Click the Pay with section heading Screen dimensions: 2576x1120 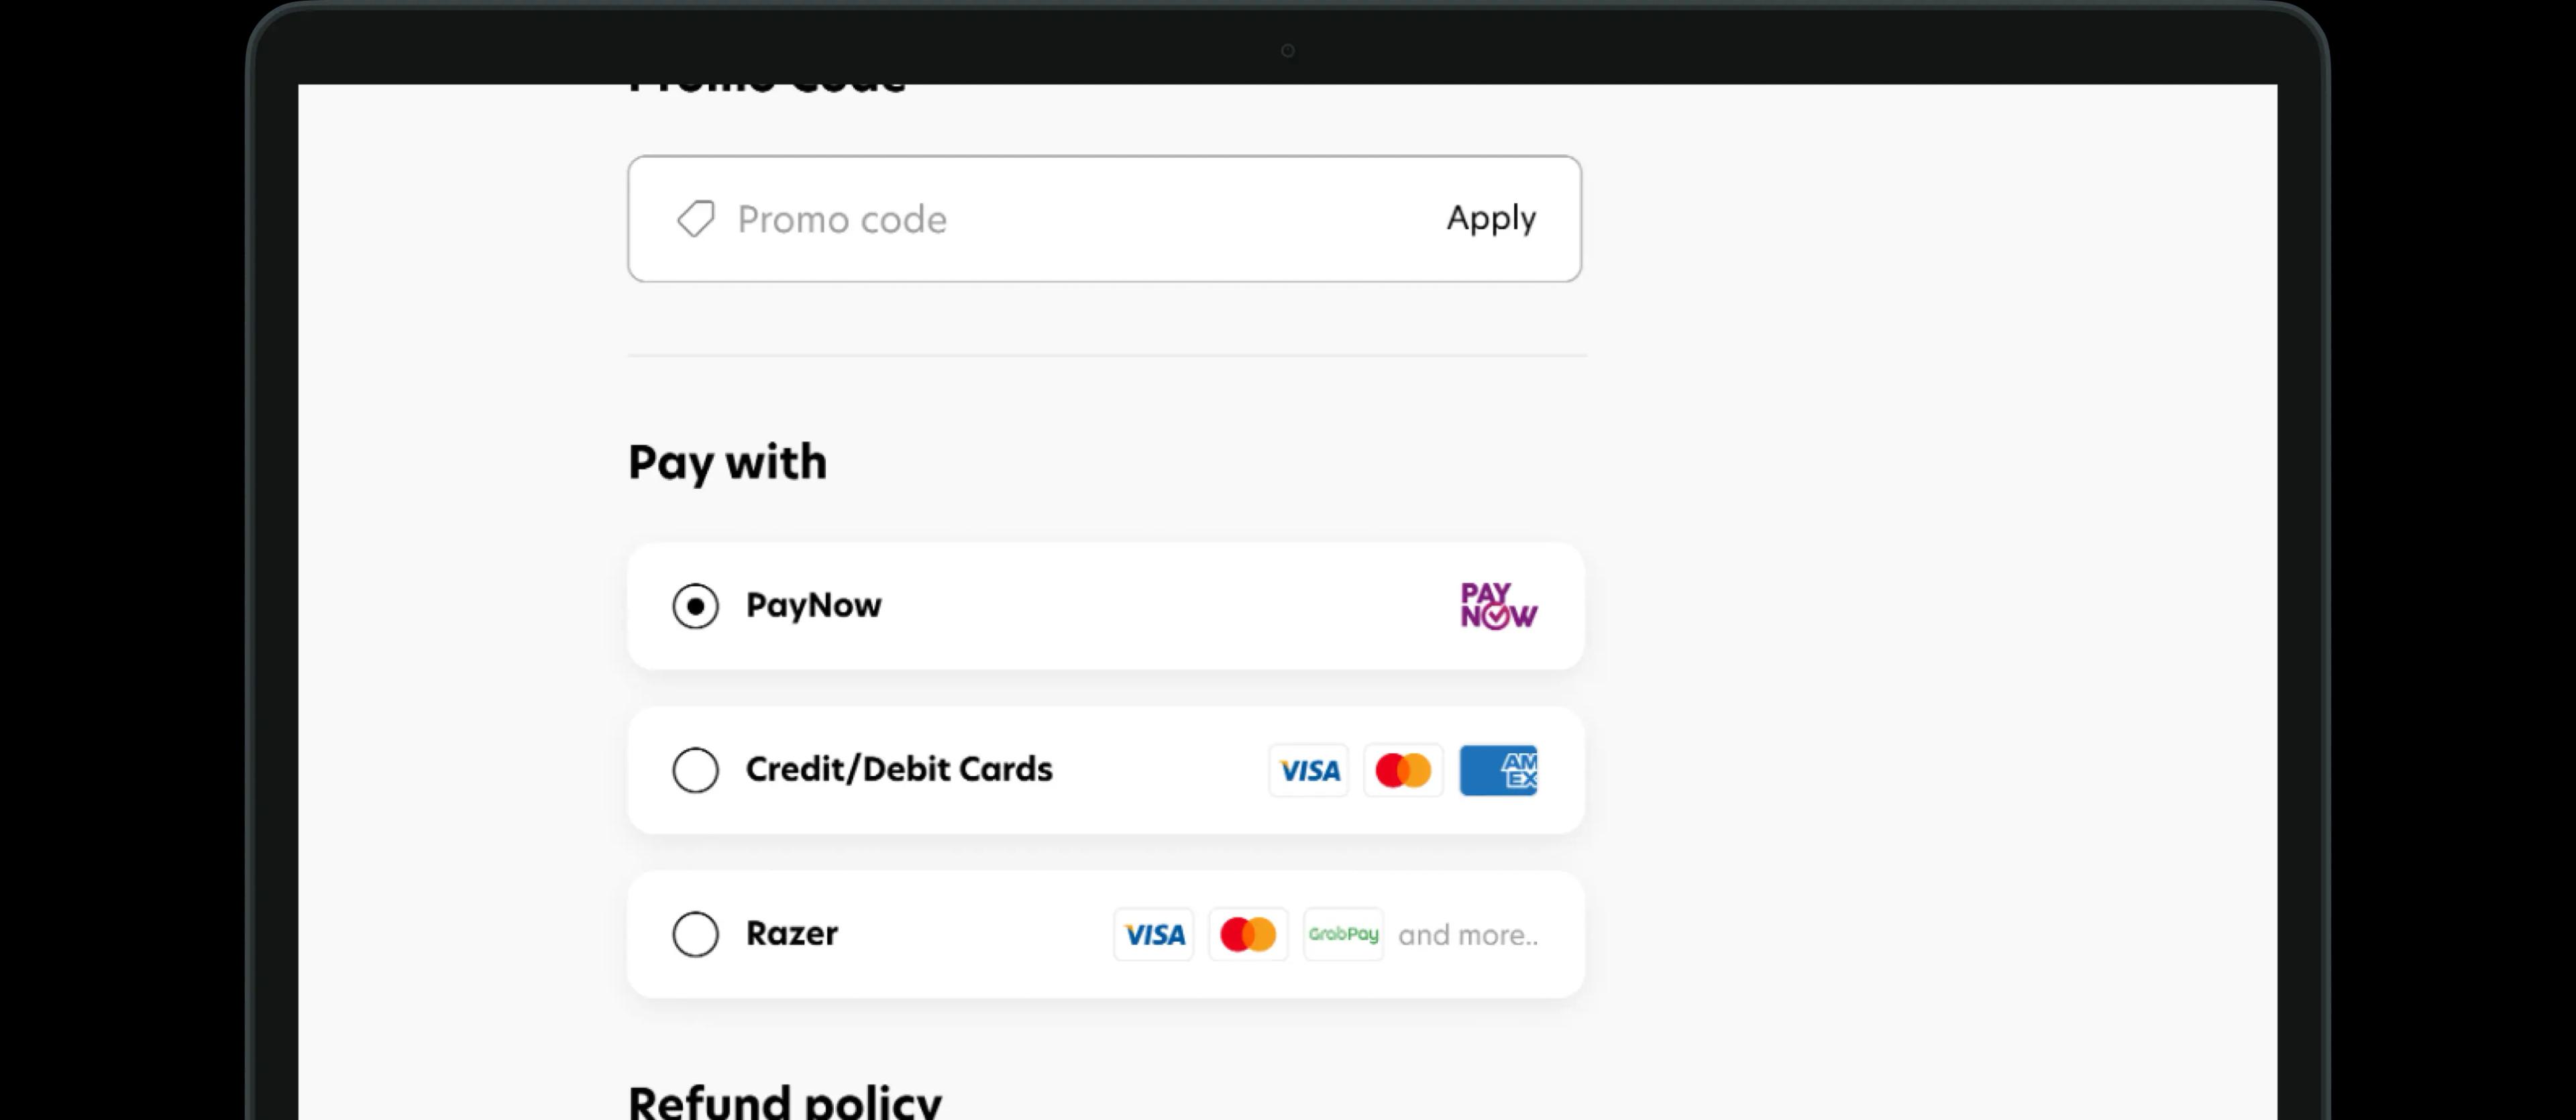(727, 461)
